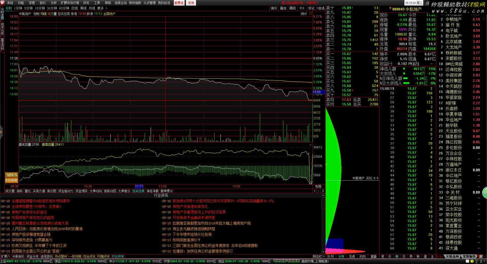Open the 股票池 button
Viewport: 487px width, 264px height.
click(x=179, y=3)
